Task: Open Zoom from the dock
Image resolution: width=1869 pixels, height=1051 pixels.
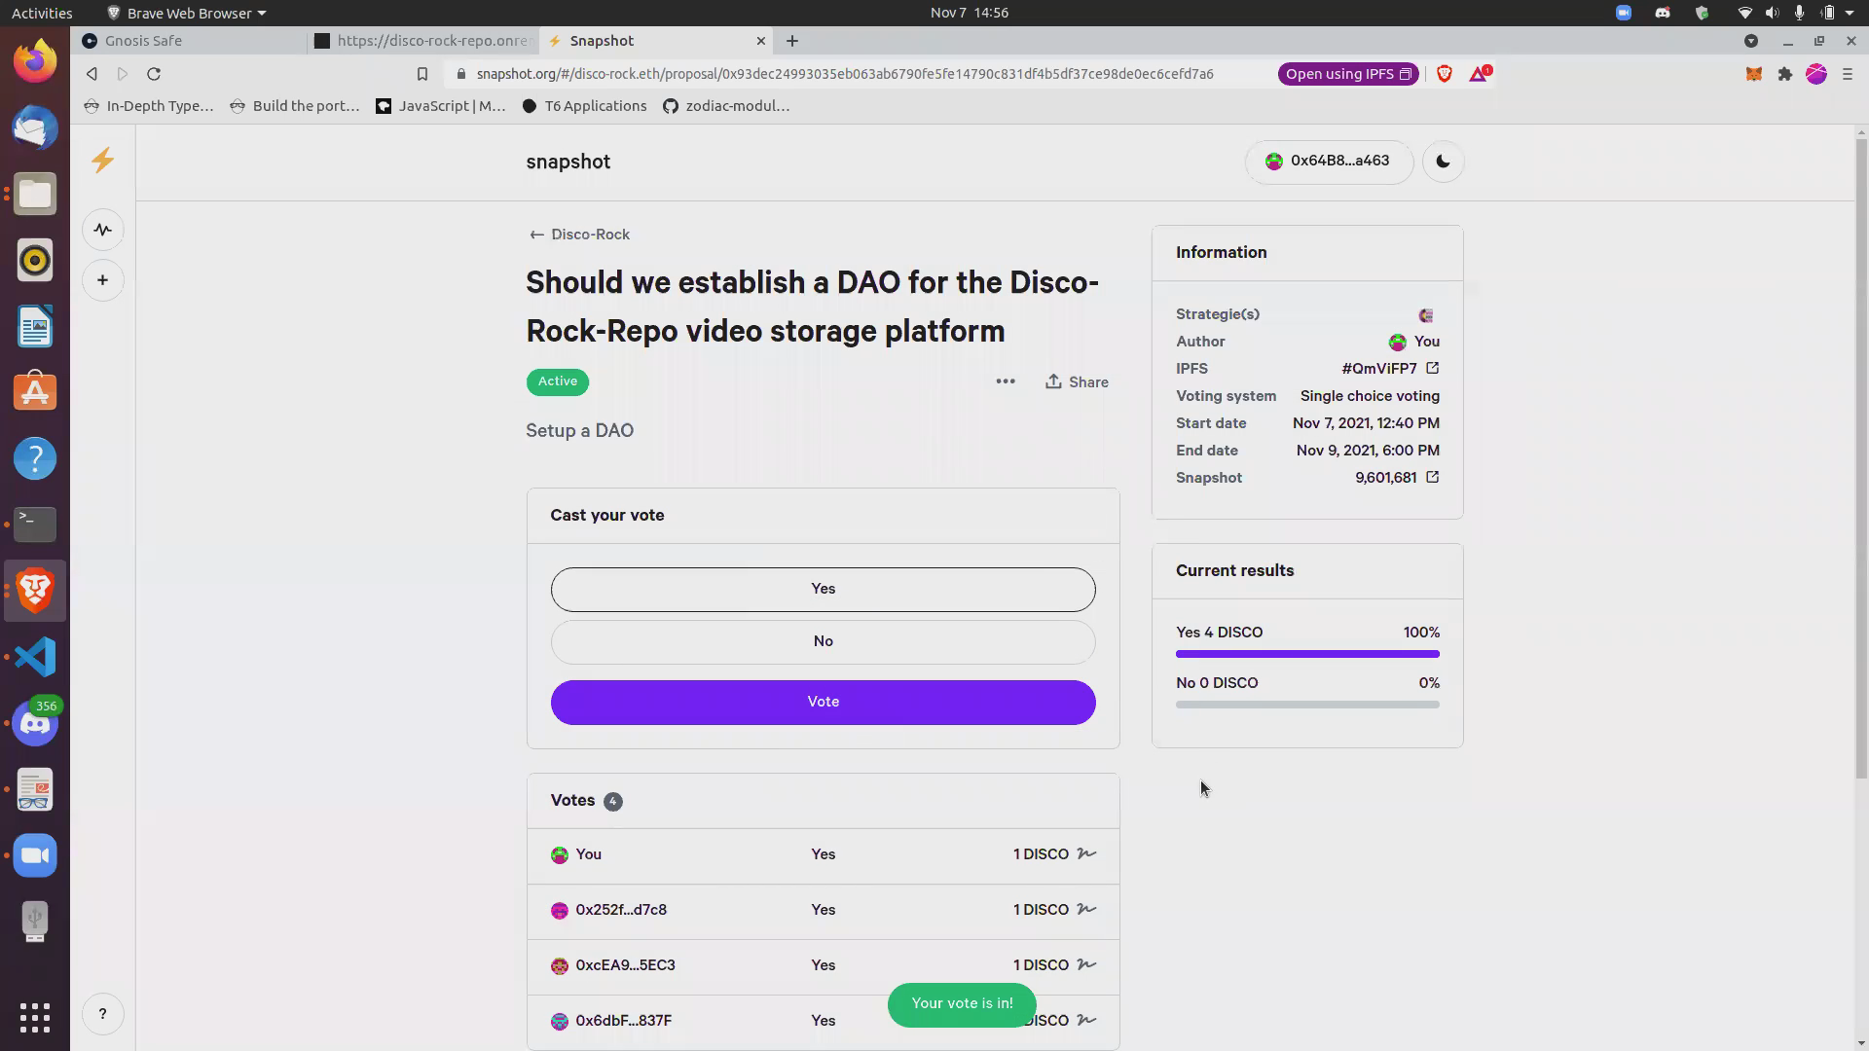Action: [x=35, y=855]
